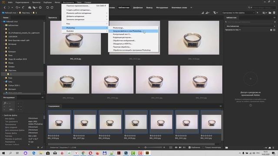Click Рабочий стол in the path bar
The width and height of the screenshot is (278, 156).
coord(10,13)
